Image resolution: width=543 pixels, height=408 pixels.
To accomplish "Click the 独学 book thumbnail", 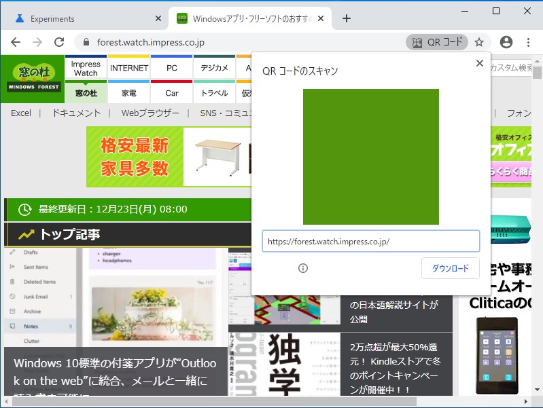I will click(284, 364).
